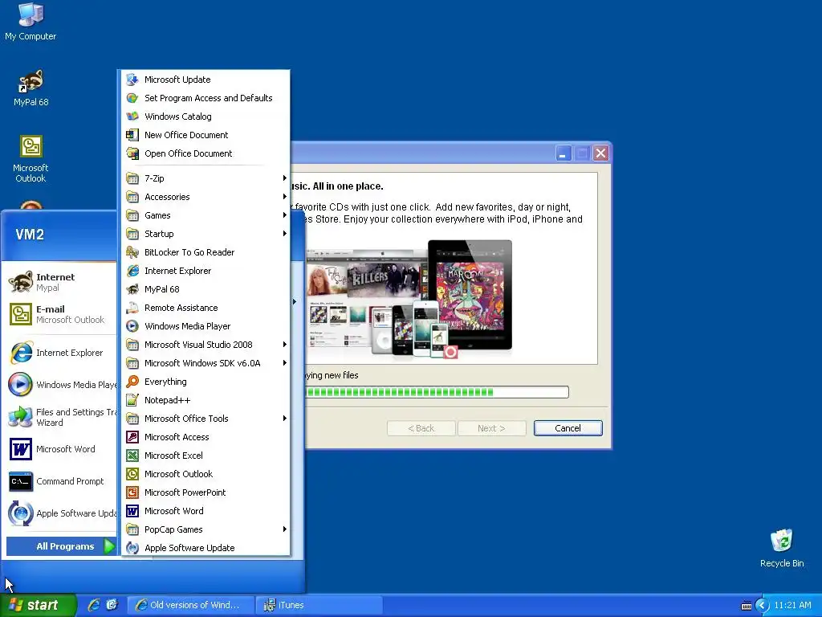
Task: Click Open Office Document icon
Action: pos(132,153)
